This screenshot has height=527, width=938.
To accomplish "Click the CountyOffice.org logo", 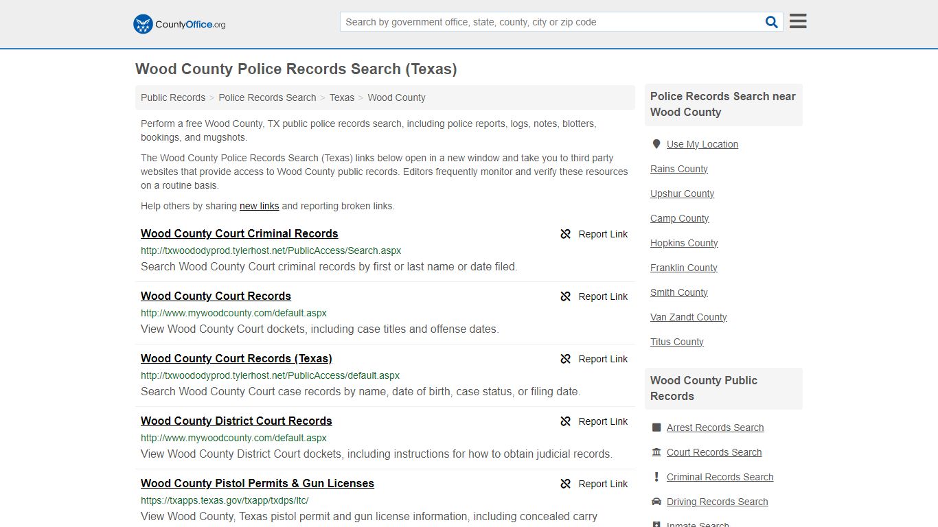I will click(178, 23).
